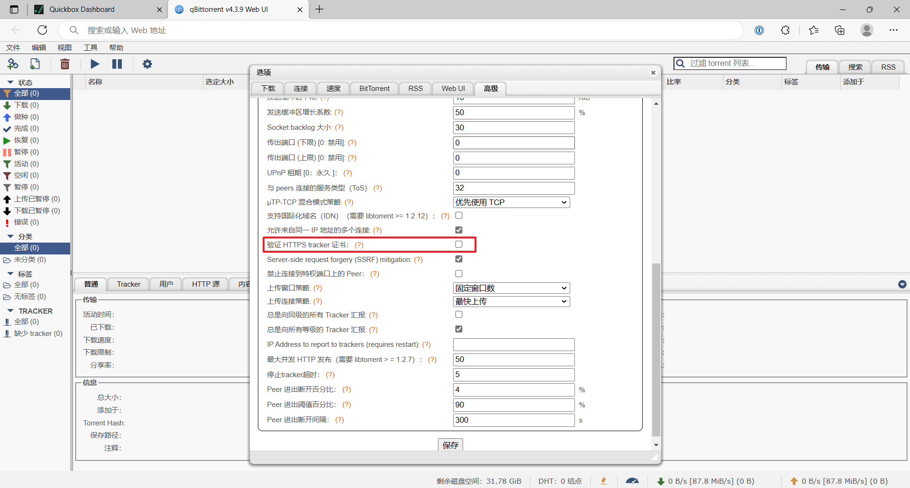Toggle alternative speed limits icon in status bar
The width and height of the screenshot is (910, 488).
(x=632, y=481)
